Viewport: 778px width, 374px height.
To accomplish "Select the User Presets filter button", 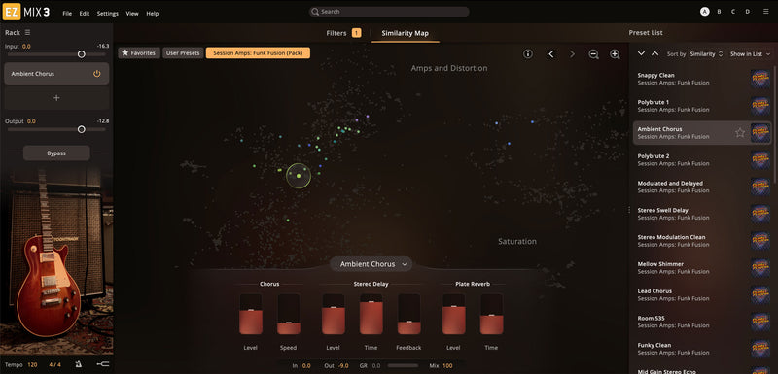I will click(x=183, y=53).
